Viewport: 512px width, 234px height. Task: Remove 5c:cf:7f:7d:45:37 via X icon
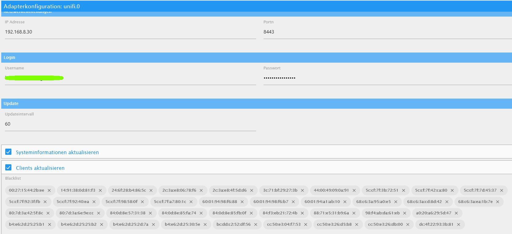click(502, 190)
